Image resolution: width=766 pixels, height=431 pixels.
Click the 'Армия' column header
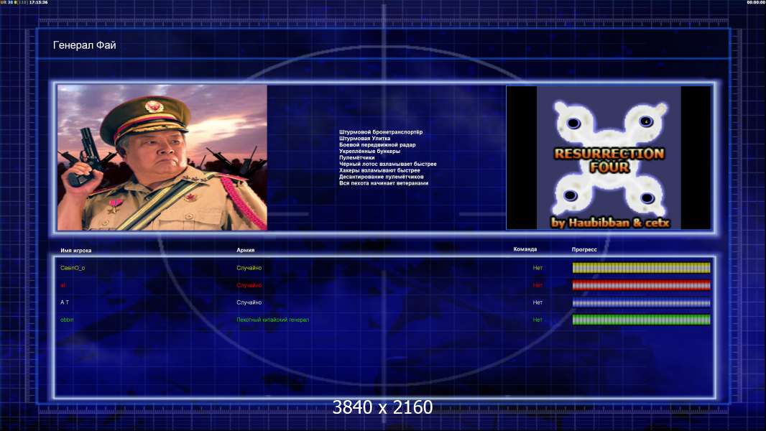(x=245, y=250)
